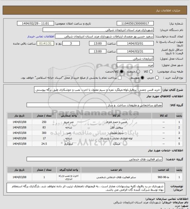
Task: Click the delivery province field آذربایجان شرقی
Action: point(135,58)
